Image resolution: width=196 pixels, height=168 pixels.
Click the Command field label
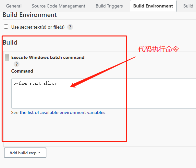22,71
